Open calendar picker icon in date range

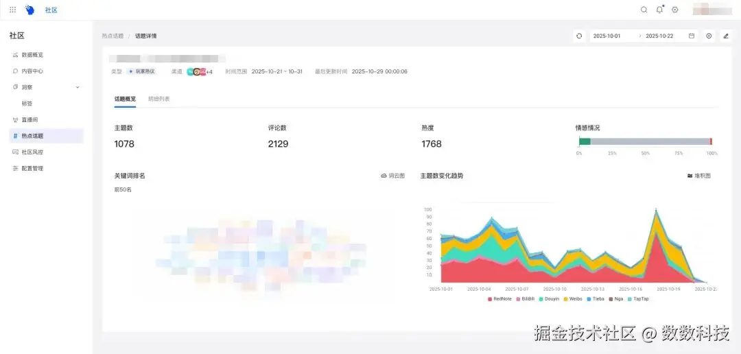692,36
